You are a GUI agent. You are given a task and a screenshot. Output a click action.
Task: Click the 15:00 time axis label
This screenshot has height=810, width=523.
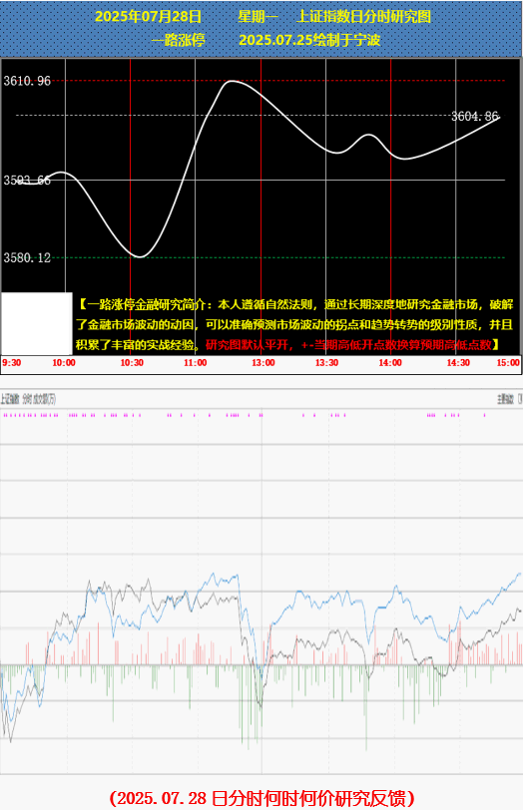[x=508, y=363]
